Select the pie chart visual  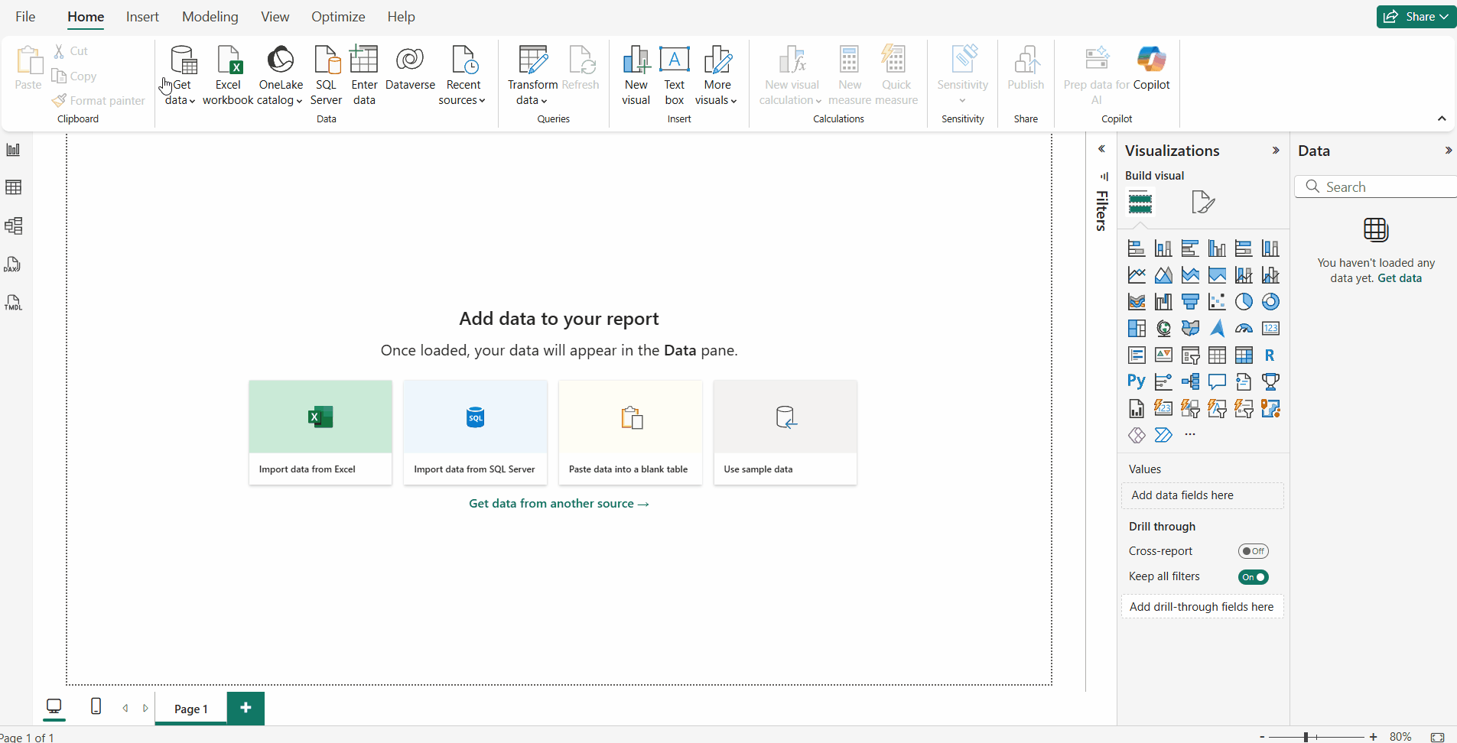[x=1245, y=301]
